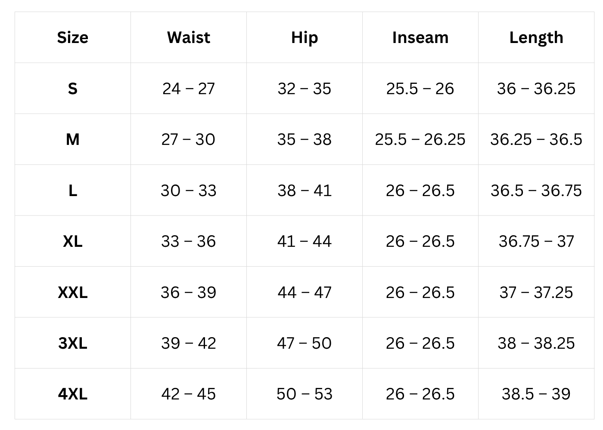Click the L size row label
603x430 pixels.
point(73,190)
